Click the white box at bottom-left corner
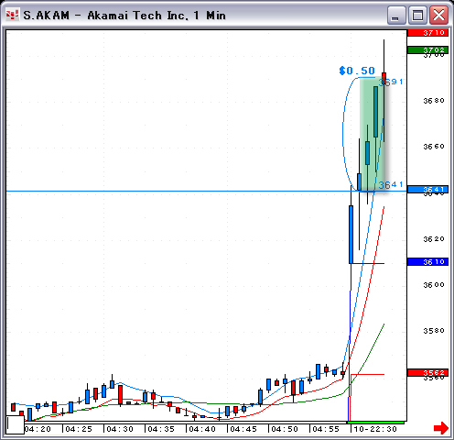 [x=16, y=424]
